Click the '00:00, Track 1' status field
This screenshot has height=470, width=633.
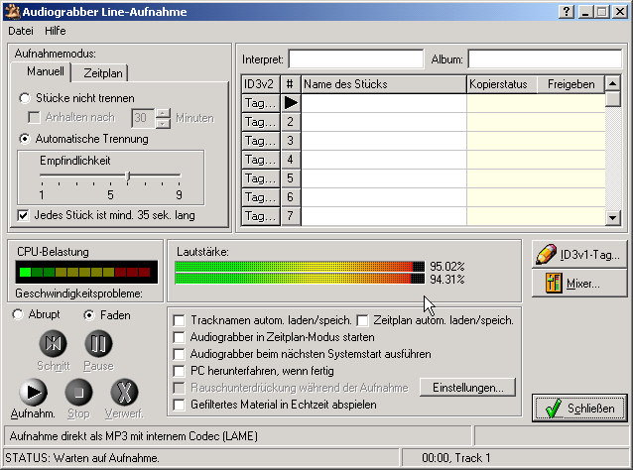coord(514,458)
